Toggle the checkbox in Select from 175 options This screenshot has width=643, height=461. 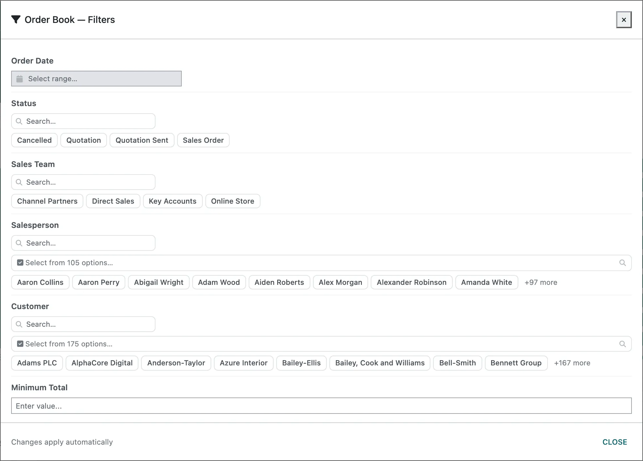tap(20, 344)
